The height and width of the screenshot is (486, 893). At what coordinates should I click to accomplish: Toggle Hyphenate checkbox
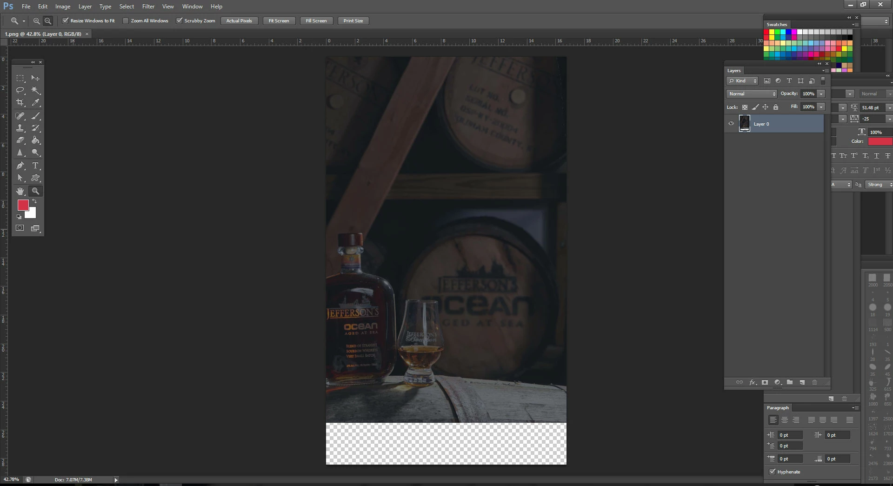773,472
